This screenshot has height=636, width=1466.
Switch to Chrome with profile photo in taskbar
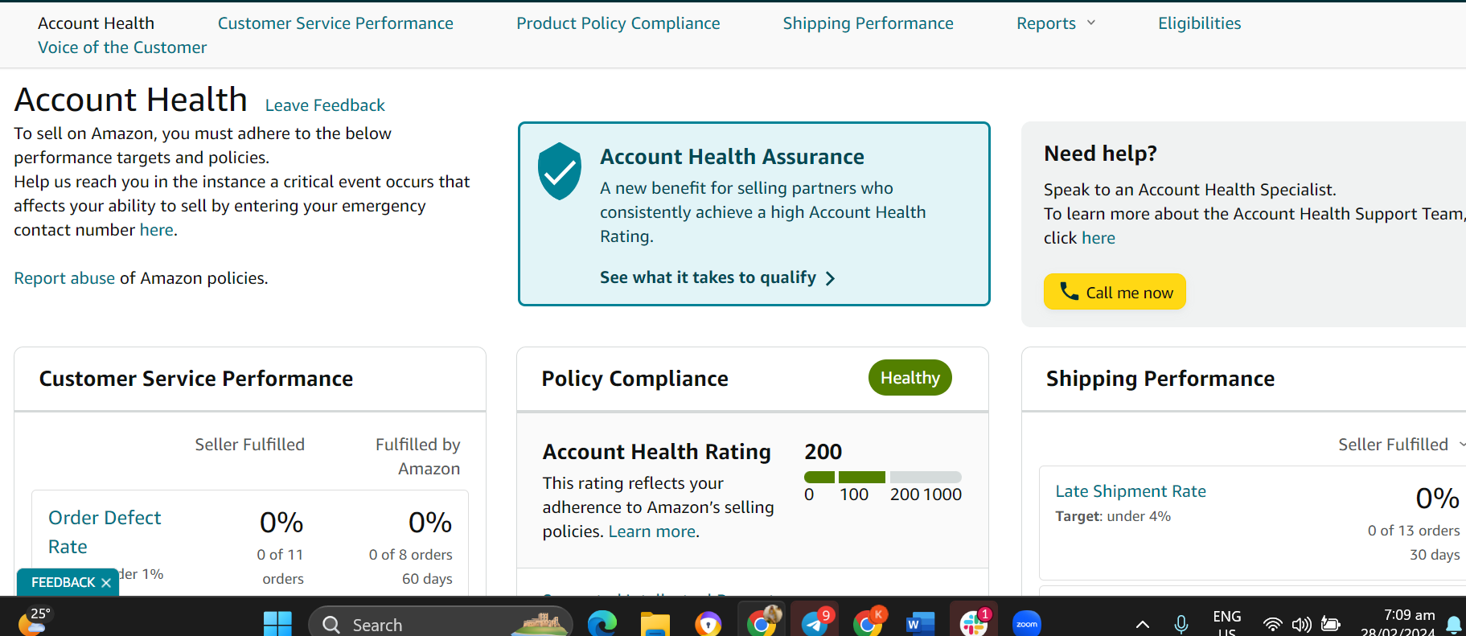click(762, 622)
